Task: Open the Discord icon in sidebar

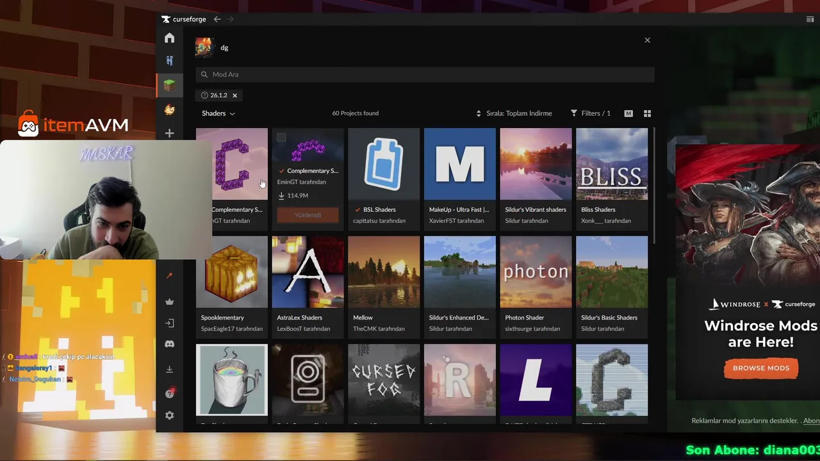Action: tap(169, 344)
